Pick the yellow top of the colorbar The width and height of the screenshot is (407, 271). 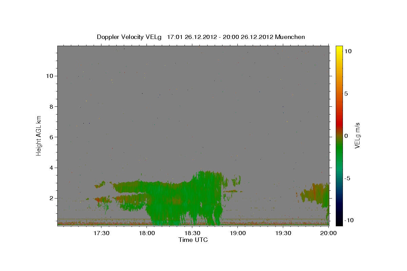339,48
